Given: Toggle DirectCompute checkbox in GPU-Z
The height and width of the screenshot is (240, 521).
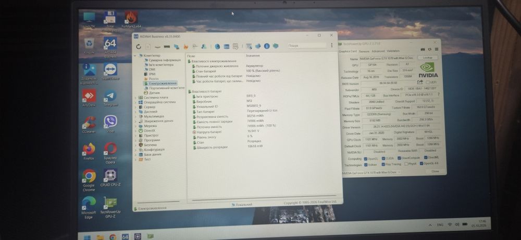Looking at the screenshot, I should [x=399, y=158].
